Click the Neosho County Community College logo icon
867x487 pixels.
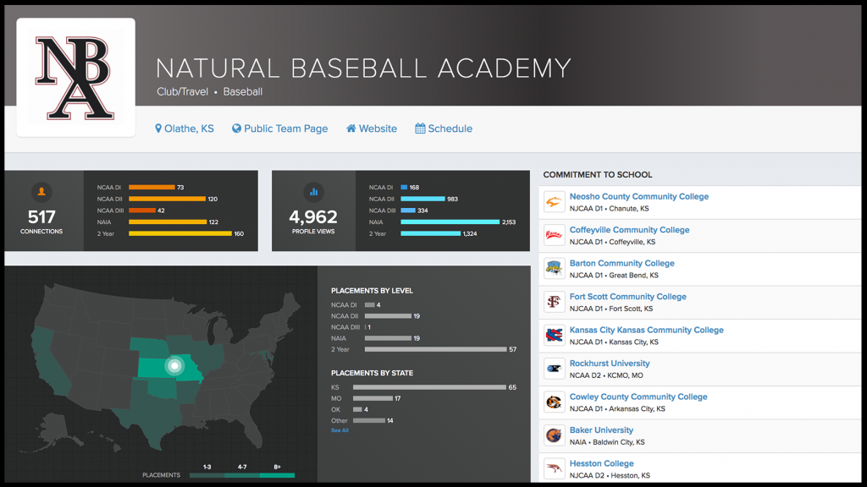pos(554,202)
